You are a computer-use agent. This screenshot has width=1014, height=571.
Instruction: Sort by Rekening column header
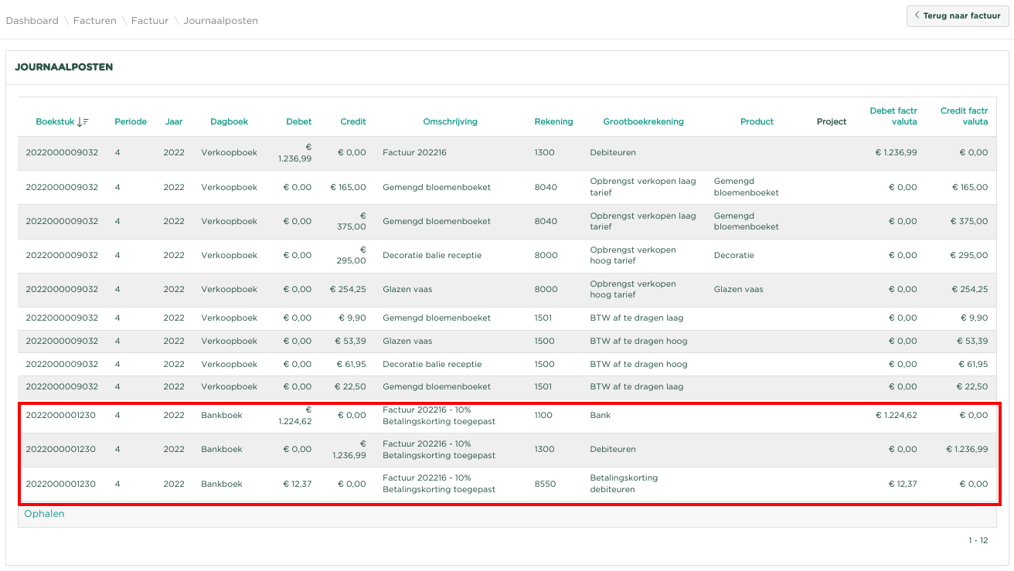[553, 121]
